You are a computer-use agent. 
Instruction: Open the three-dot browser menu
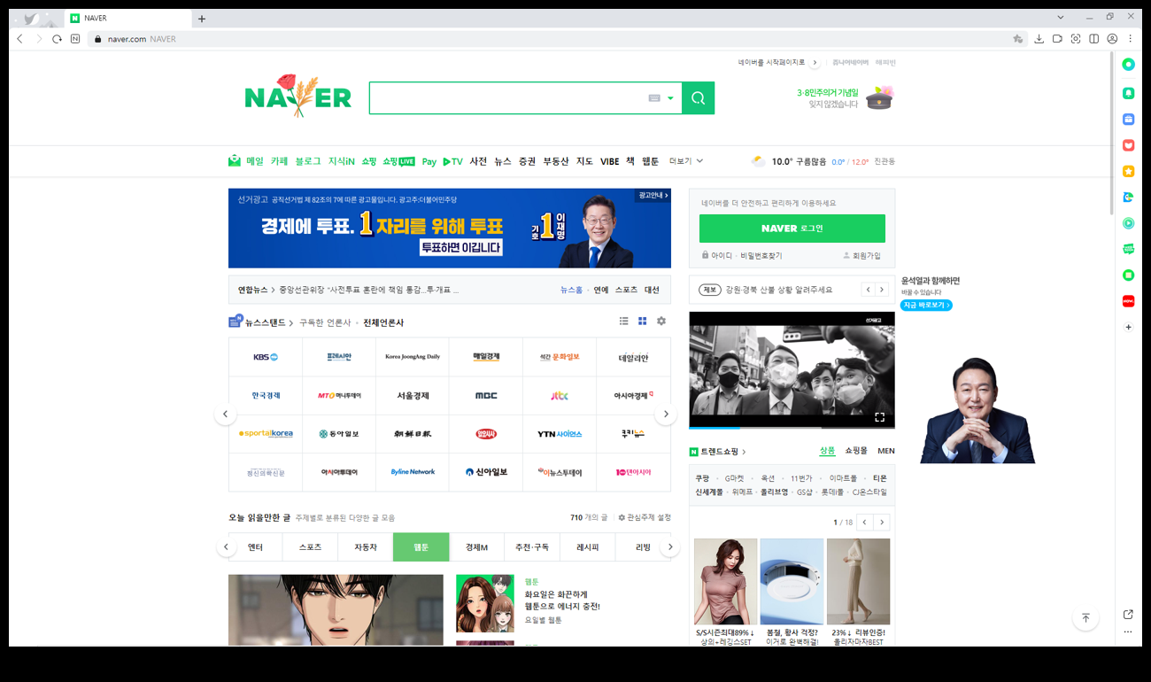point(1130,39)
